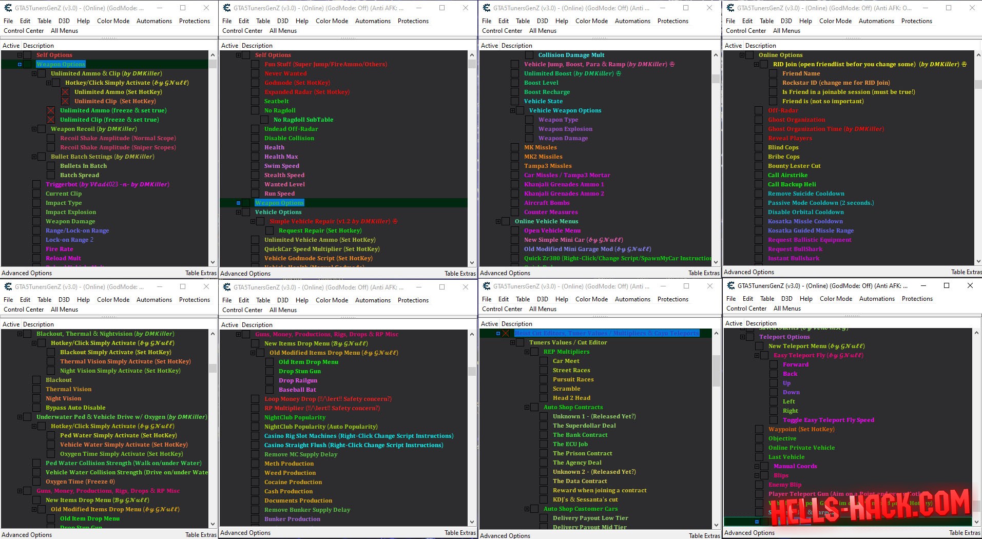Image resolution: width=982 pixels, height=539 pixels.
Task: Expand the Weapon Recoil (by DMKiller) node
Action: (x=34, y=129)
